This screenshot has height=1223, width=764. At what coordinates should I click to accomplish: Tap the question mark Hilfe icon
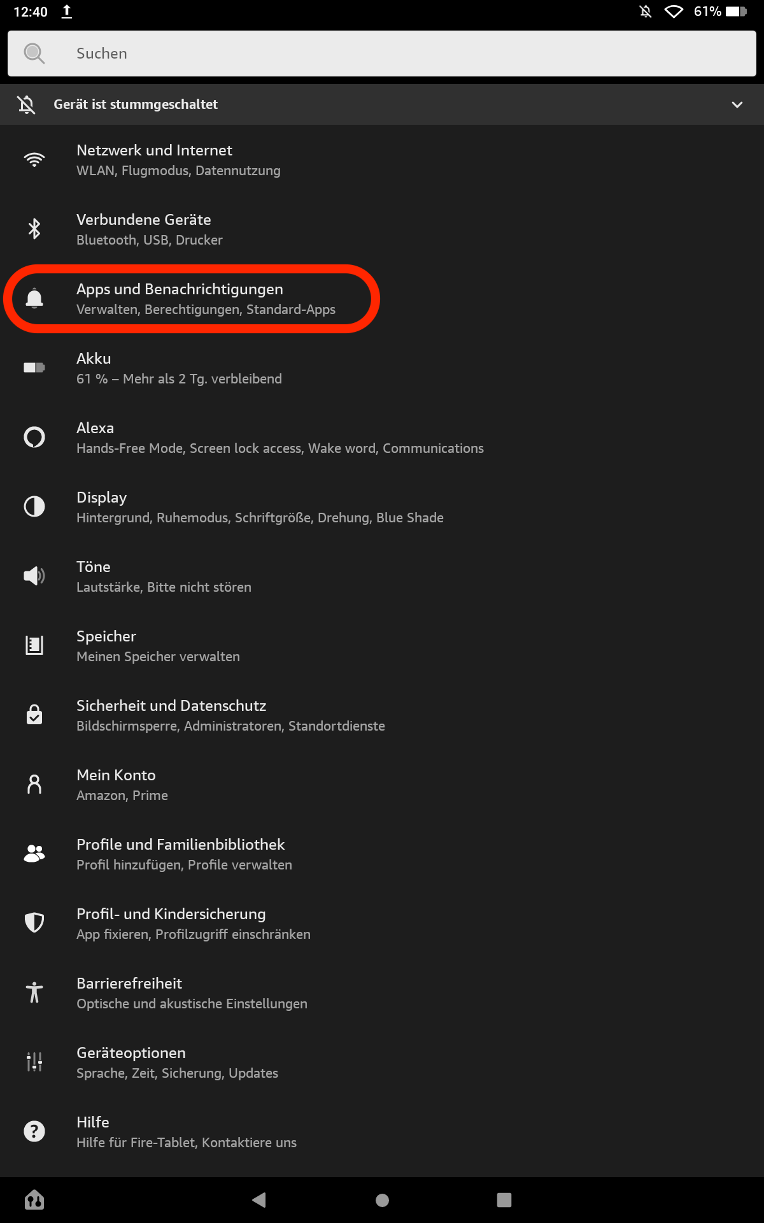coord(34,1131)
